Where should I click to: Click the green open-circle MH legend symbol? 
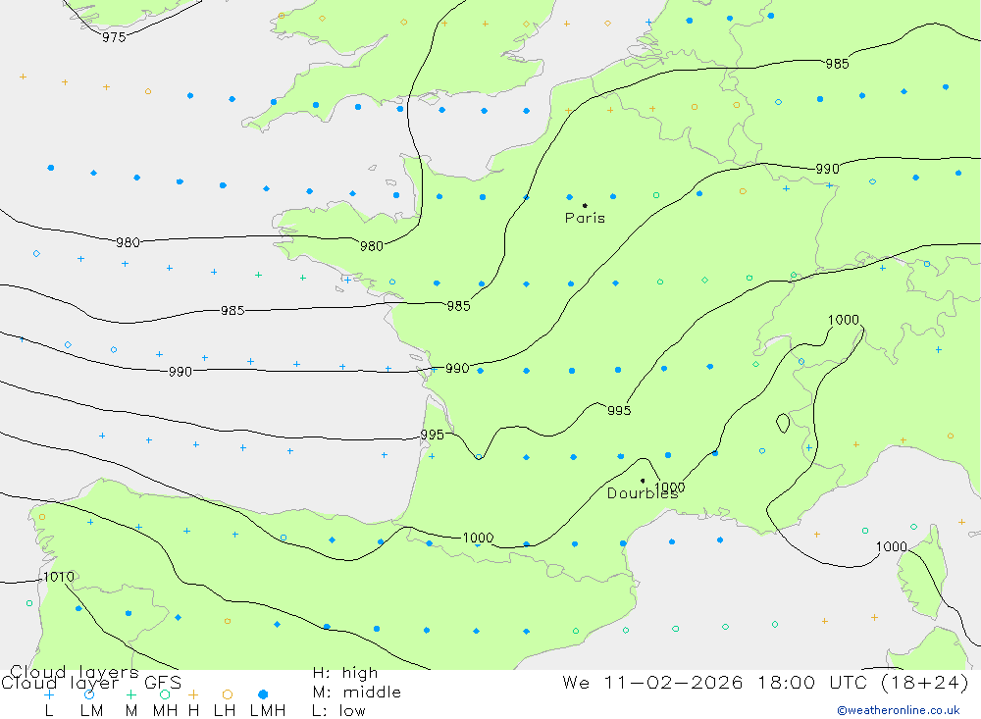165,694
